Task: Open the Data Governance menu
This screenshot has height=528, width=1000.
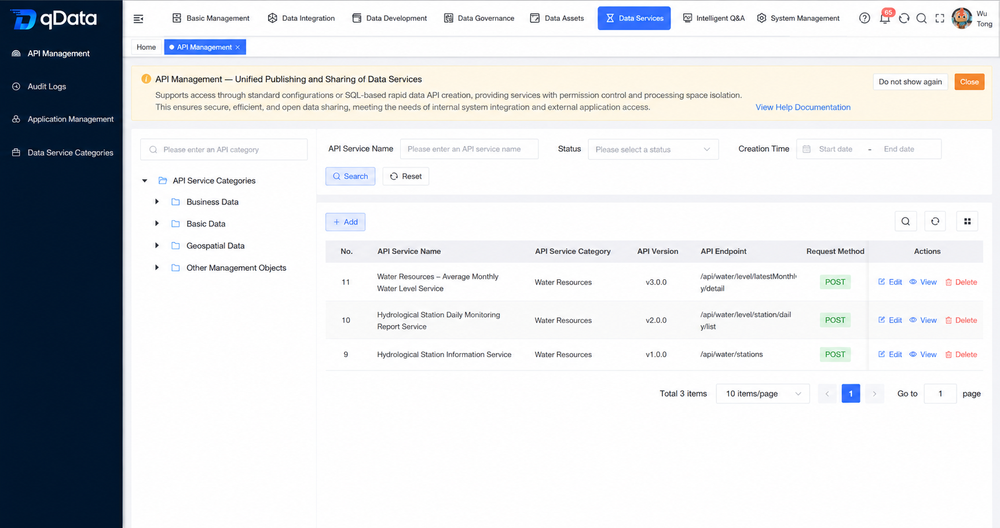Action: click(x=479, y=18)
